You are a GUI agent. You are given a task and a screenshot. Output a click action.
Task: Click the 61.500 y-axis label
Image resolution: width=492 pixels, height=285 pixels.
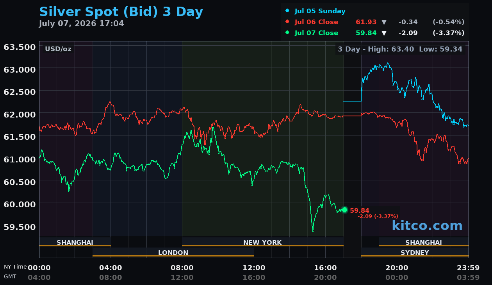point(20,137)
